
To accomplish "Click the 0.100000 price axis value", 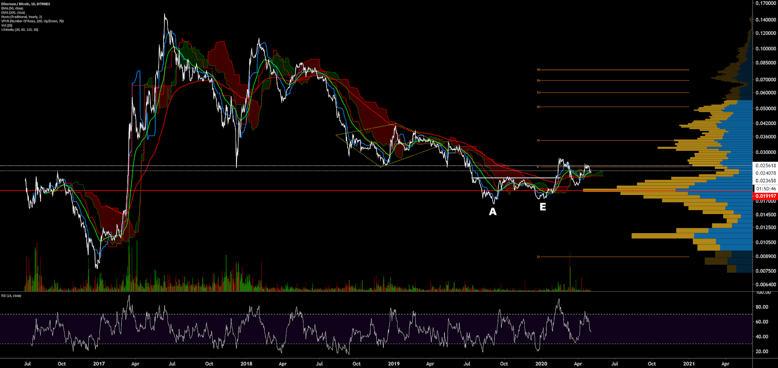I will [766, 49].
